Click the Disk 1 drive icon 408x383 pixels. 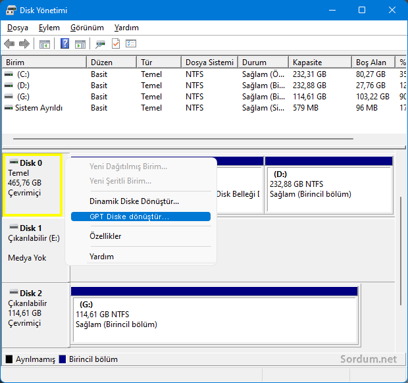(x=14, y=227)
